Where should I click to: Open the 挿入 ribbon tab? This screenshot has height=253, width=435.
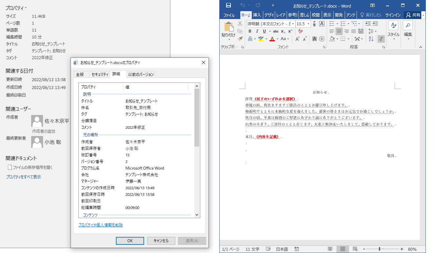(x=257, y=15)
